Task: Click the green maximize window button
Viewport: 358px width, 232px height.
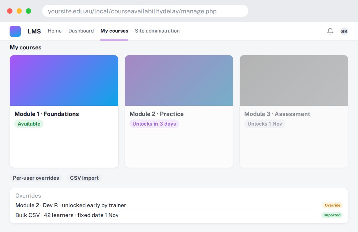Action: point(28,11)
